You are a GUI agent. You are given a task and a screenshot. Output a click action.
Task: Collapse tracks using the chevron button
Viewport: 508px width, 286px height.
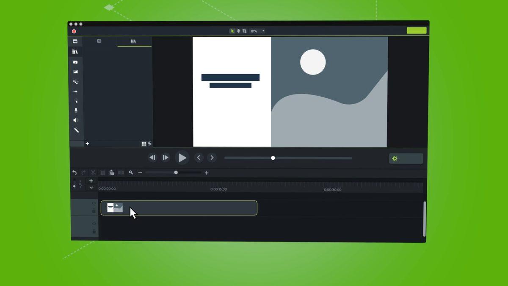click(x=91, y=187)
